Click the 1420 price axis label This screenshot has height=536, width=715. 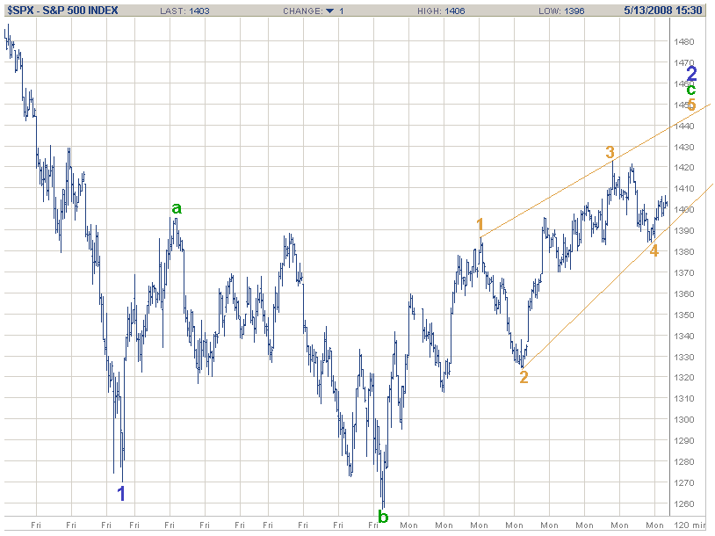coord(684,168)
